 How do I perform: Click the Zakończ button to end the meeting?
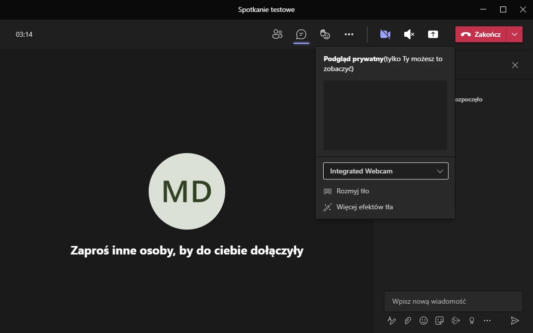coord(481,34)
